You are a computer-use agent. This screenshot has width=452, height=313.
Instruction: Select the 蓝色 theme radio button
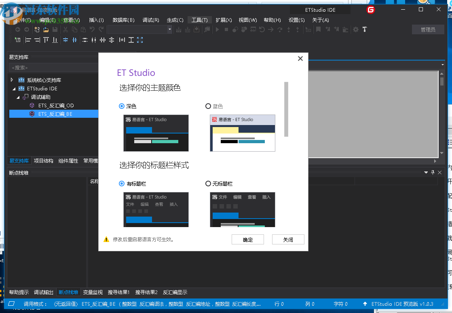208,106
